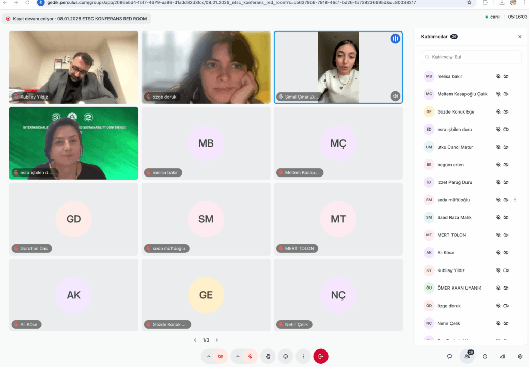Close the Katılımcılar panel
The image size is (529, 367).
click(x=520, y=37)
